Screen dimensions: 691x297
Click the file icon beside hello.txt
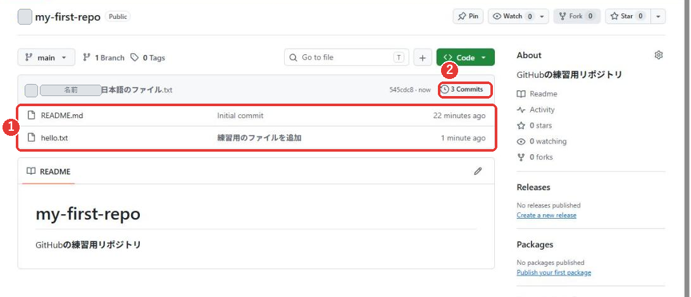click(31, 138)
